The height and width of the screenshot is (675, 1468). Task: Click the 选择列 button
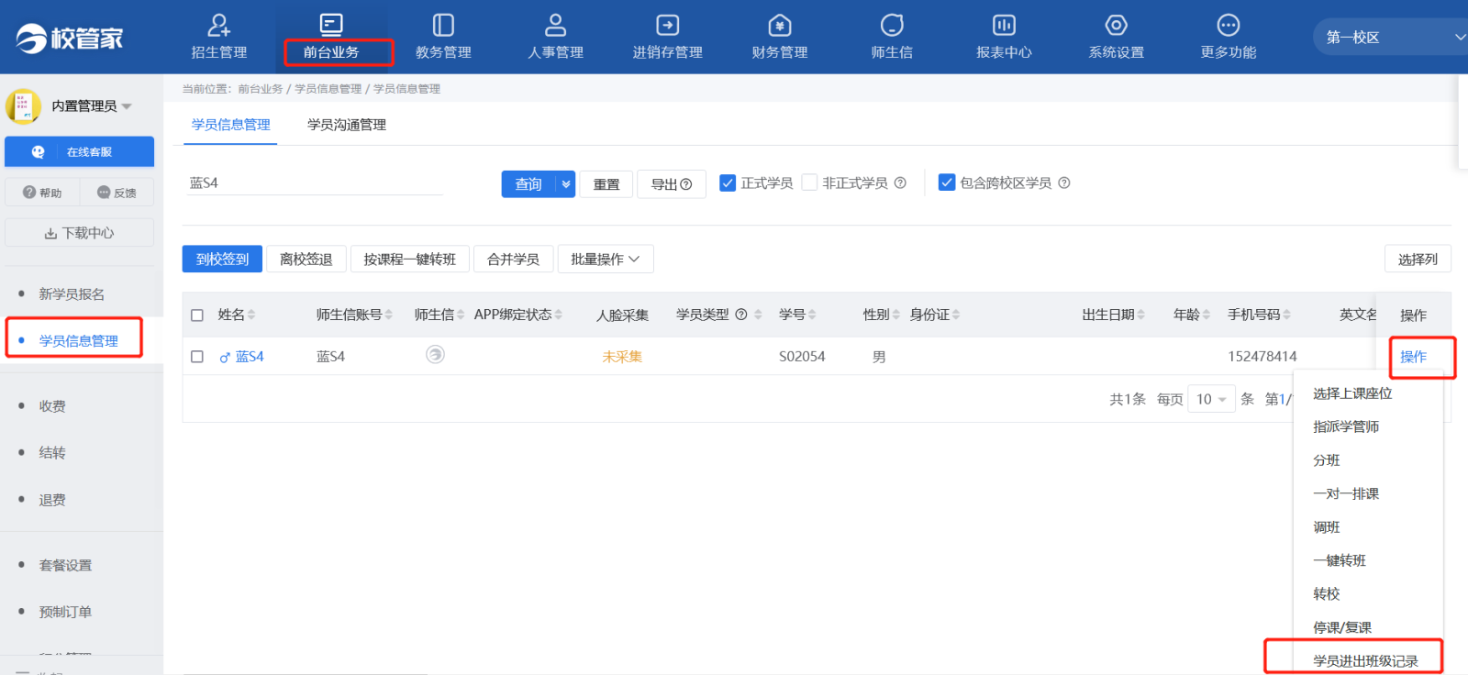tap(1418, 260)
